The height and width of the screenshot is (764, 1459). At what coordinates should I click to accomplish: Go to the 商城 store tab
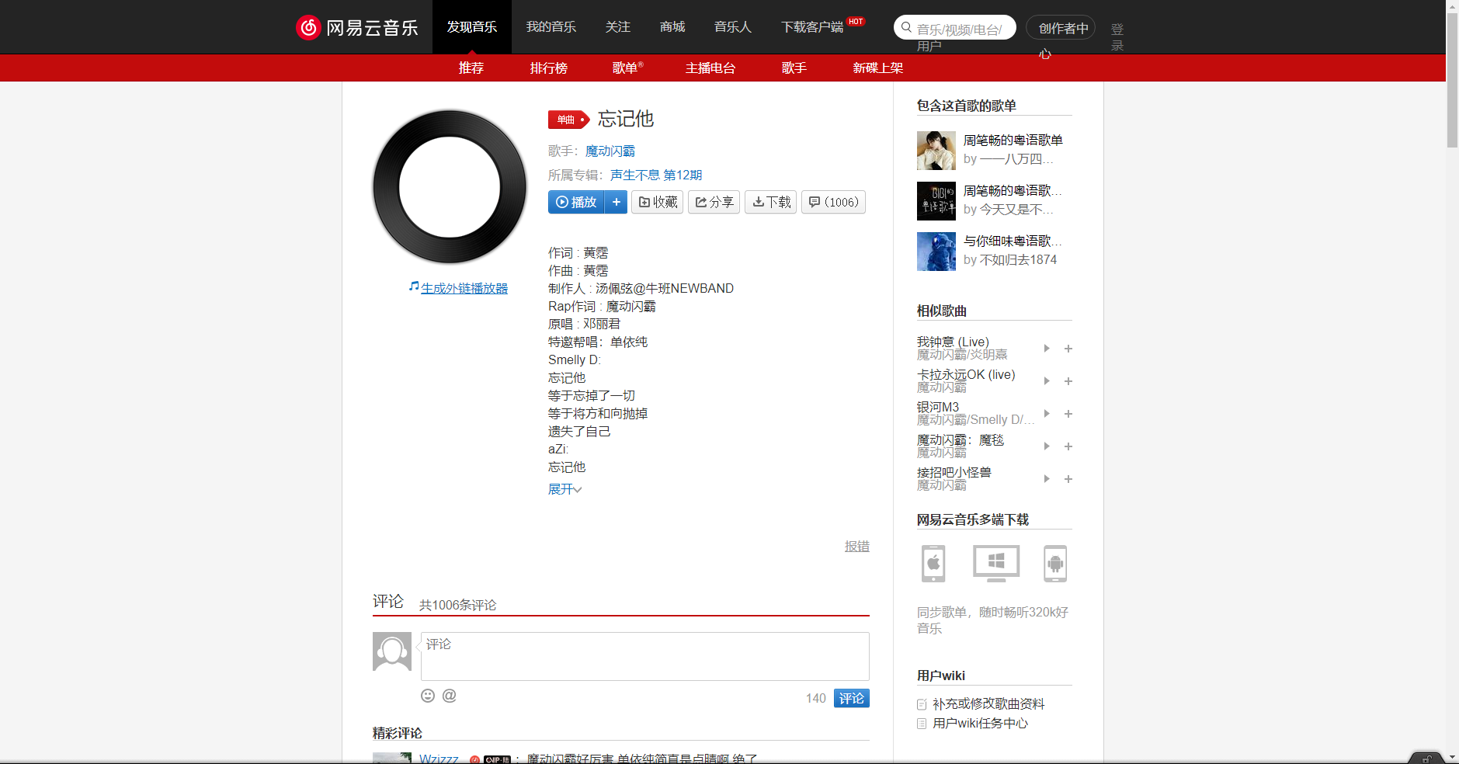[672, 27]
